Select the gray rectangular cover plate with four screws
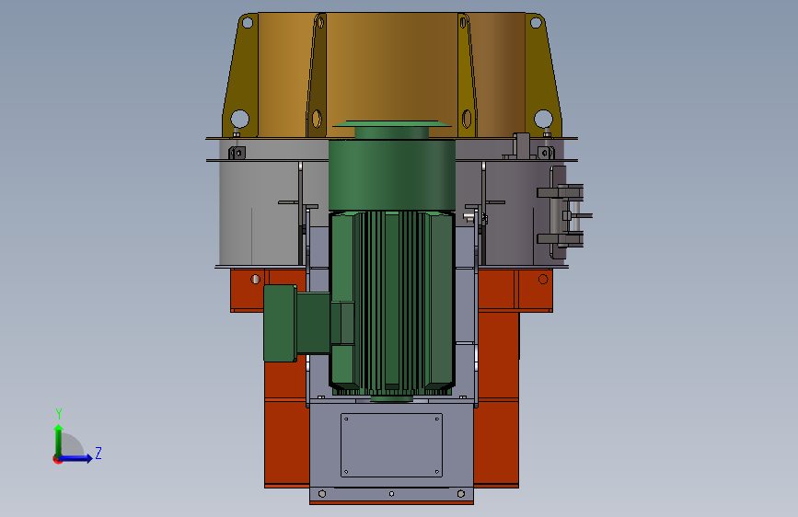798x517 pixels. [391, 445]
